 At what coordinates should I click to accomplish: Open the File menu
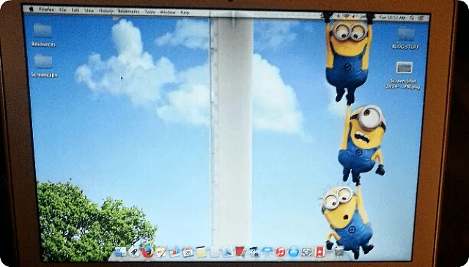point(62,10)
